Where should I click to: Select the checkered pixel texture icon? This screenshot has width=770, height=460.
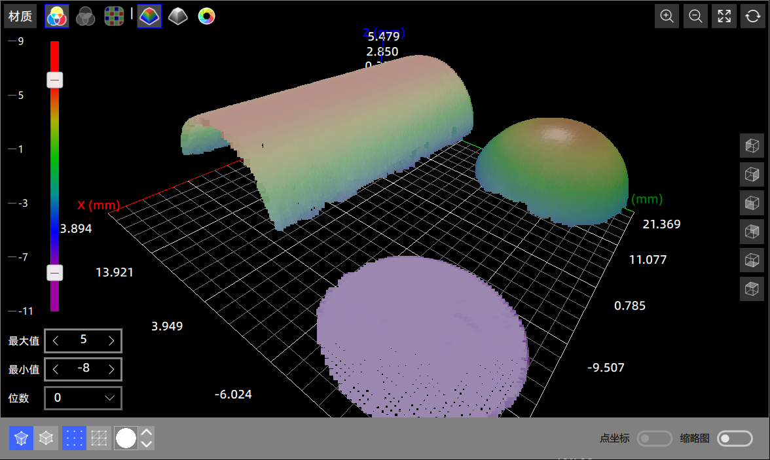click(x=114, y=16)
